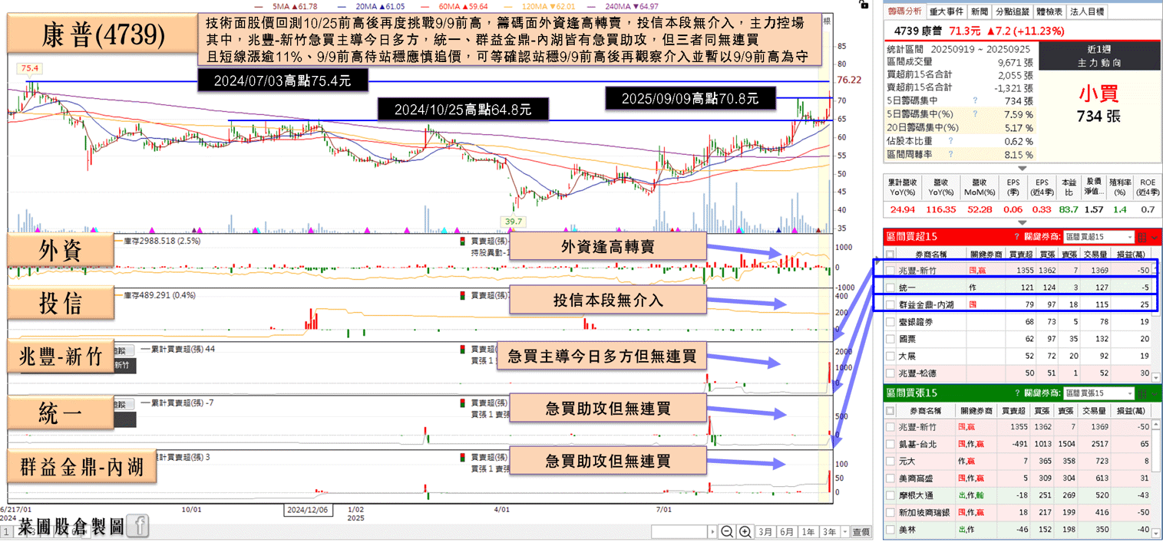Click the 75.4 high price label on chart
The image size is (1163, 552).
31,68
